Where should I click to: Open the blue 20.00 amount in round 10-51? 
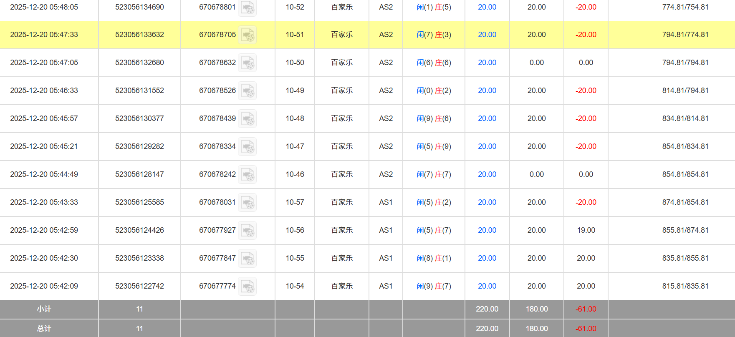487,35
